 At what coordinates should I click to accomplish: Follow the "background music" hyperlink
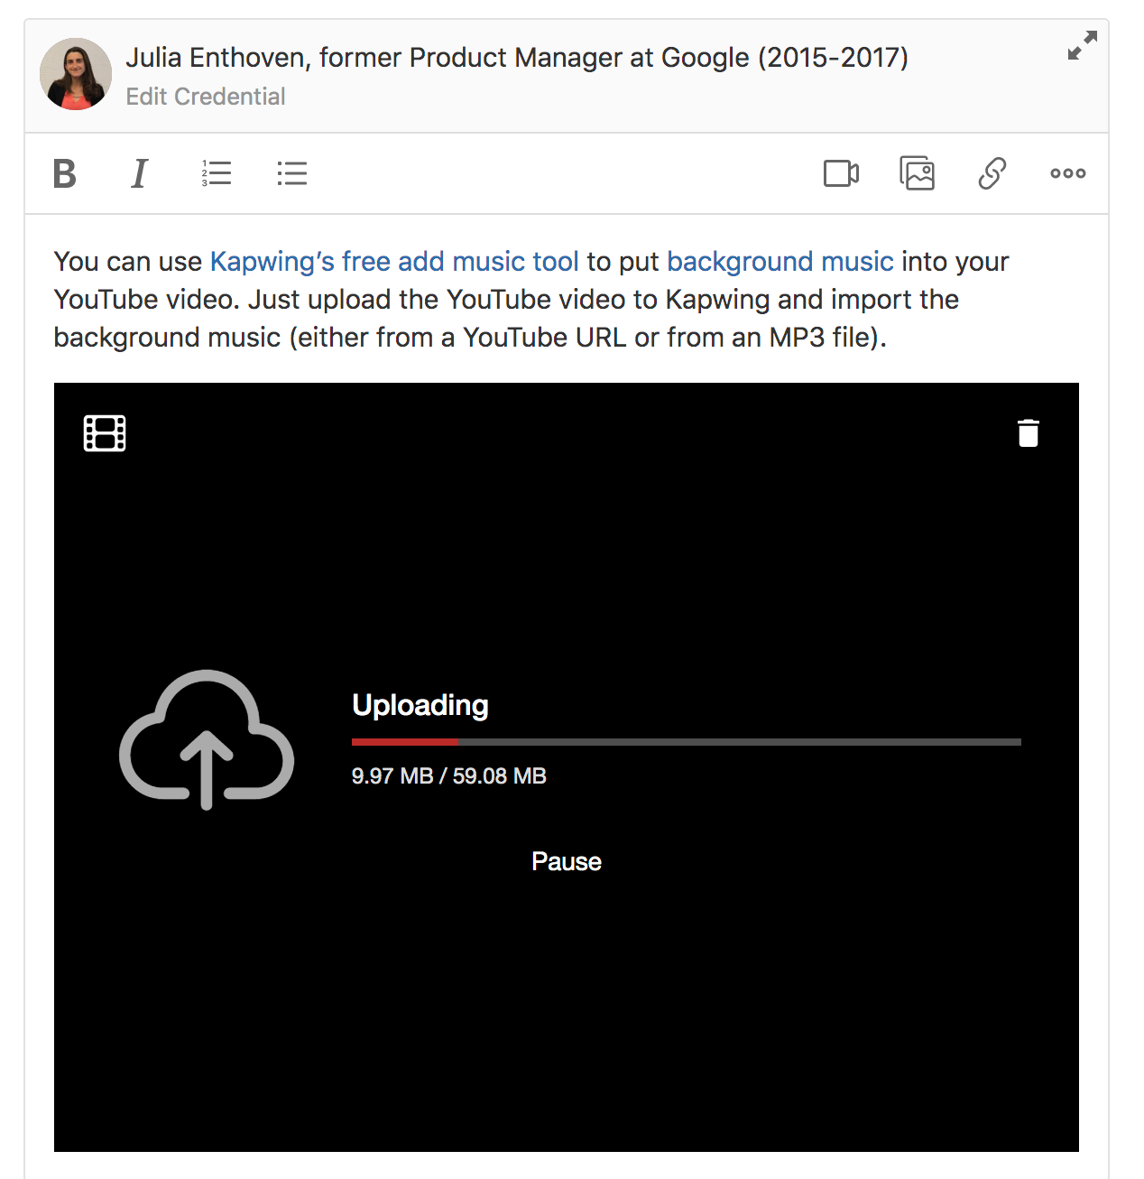pos(780,262)
